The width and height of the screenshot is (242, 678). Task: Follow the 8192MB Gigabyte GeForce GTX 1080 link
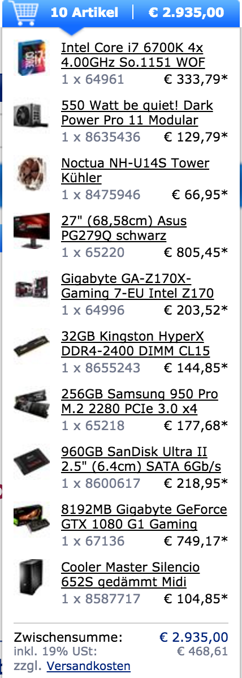point(144,517)
